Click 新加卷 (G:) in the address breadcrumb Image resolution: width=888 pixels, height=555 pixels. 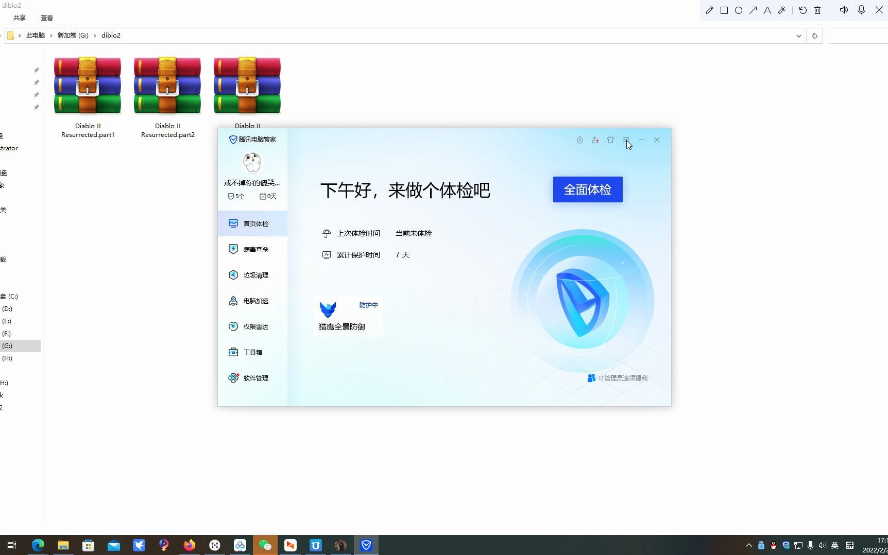point(73,36)
